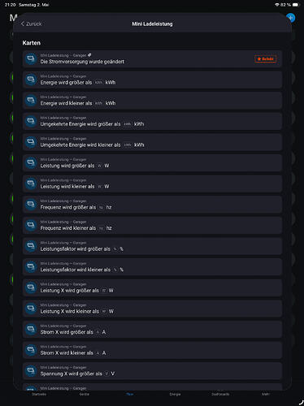
Task: Choose the 'Umgekehrte Energie wird größer als' card
Action: [152, 121]
